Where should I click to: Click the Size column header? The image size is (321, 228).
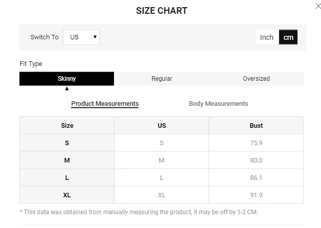[x=67, y=126]
